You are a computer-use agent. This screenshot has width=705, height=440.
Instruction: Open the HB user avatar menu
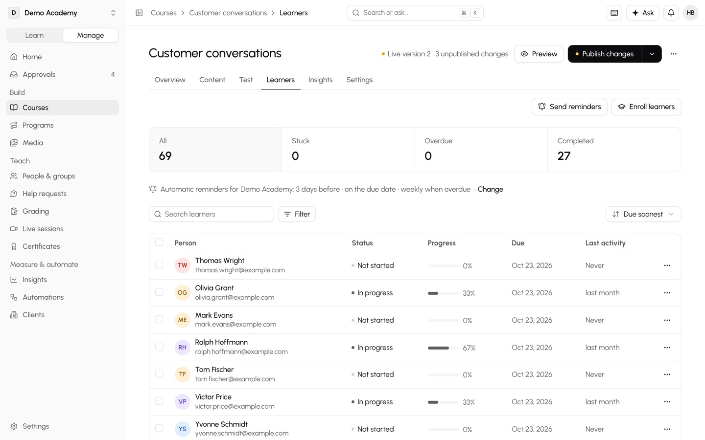point(690,13)
